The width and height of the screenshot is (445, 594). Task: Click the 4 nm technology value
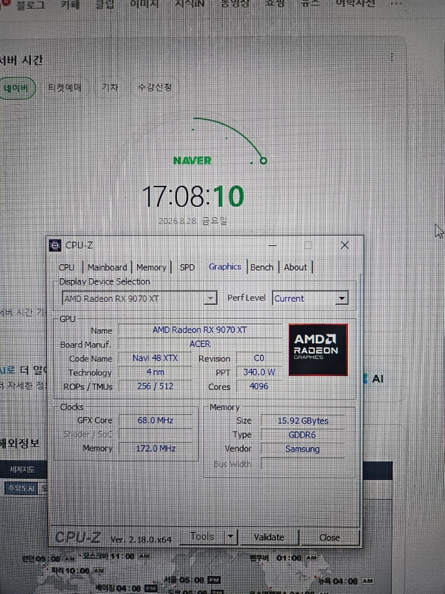click(155, 372)
